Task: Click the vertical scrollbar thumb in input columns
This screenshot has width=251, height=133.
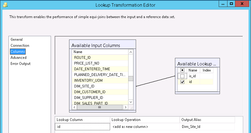Action: coord(131,79)
